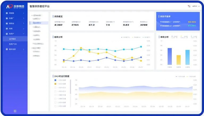Viewport: 204px width, 116px height.
Task: Click the 热源厂 heat plant sidebar icon
Action: (x=7, y=18)
